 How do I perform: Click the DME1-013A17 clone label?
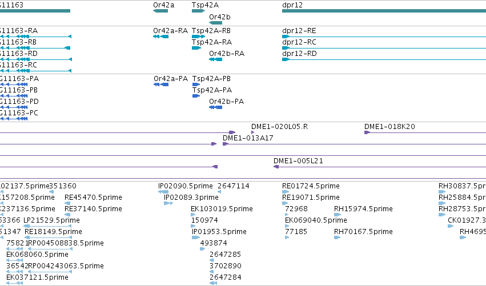click(248, 138)
